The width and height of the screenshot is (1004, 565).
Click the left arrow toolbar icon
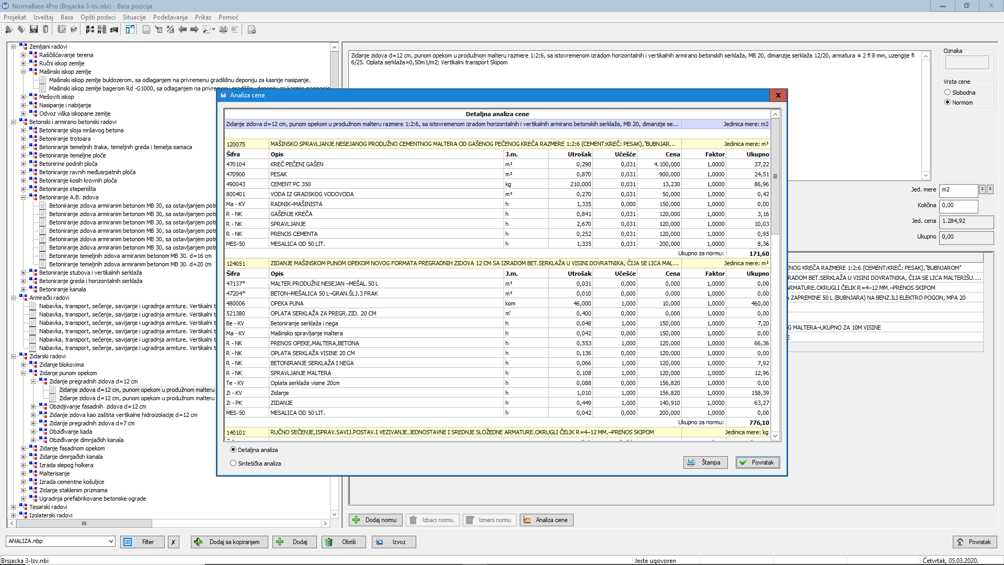(182, 30)
